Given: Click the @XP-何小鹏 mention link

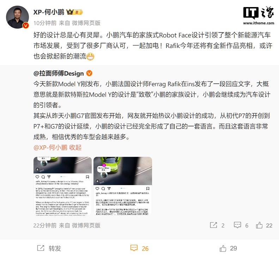Looking at the screenshot, I should [50, 148].
